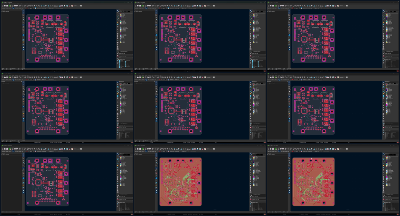400x216 pixels.
Task: Click Zoom In icon in top-middle window
Action: click(x=163, y=6)
